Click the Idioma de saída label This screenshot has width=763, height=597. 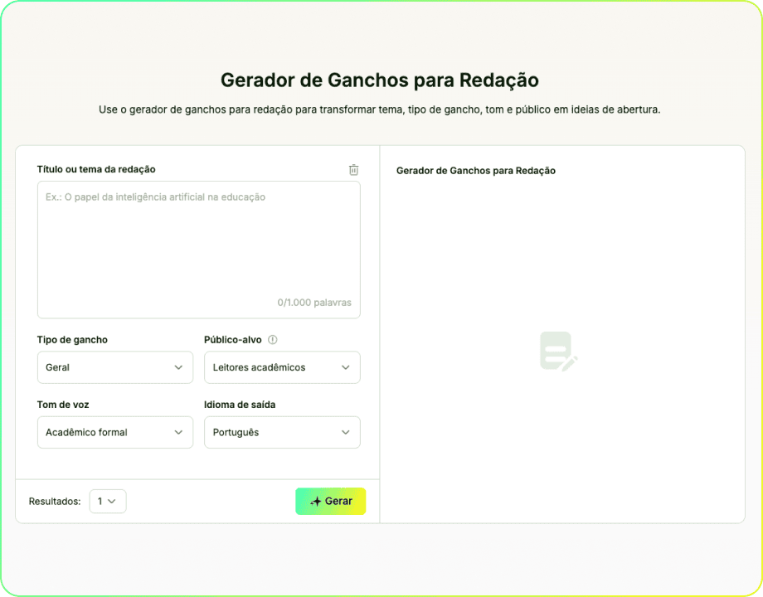click(x=240, y=405)
